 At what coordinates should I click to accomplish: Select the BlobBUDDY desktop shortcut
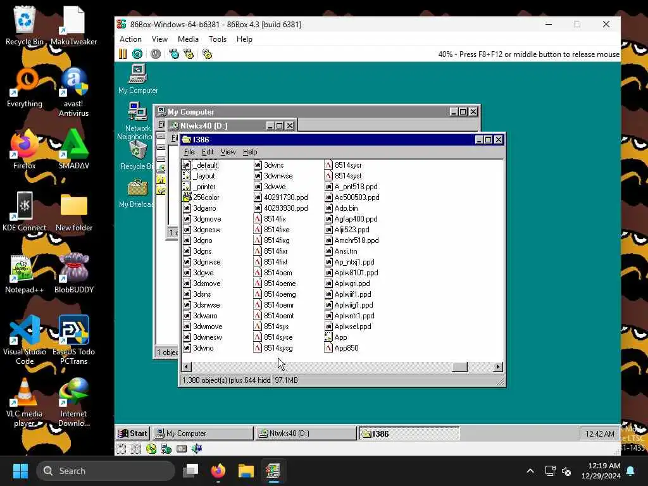[x=73, y=273]
